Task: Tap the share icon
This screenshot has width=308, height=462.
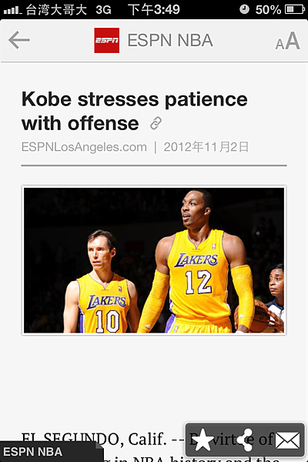Action: [245, 440]
